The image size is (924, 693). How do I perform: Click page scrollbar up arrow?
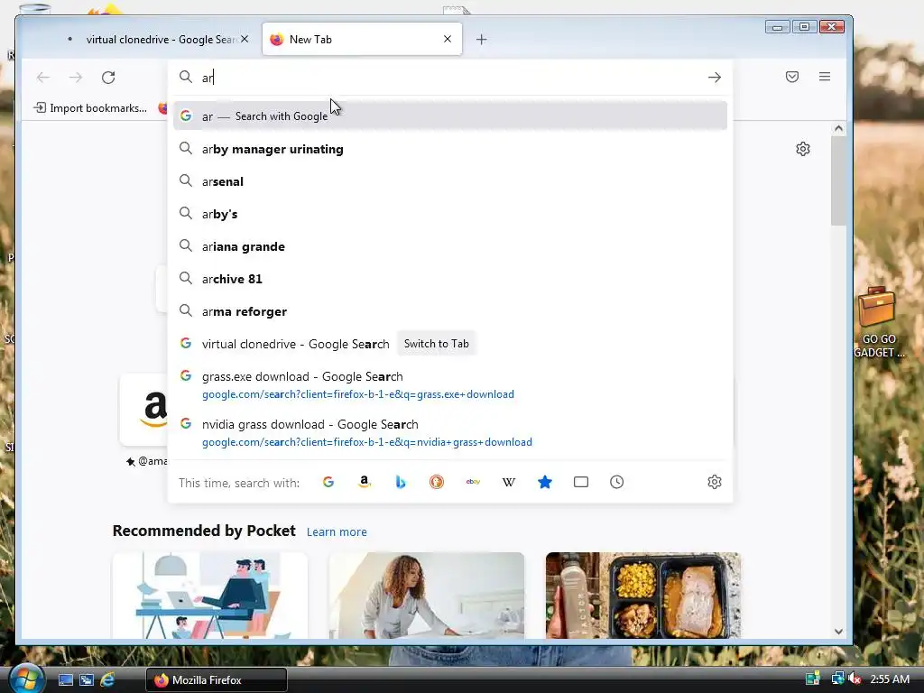[x=838, y=128]
